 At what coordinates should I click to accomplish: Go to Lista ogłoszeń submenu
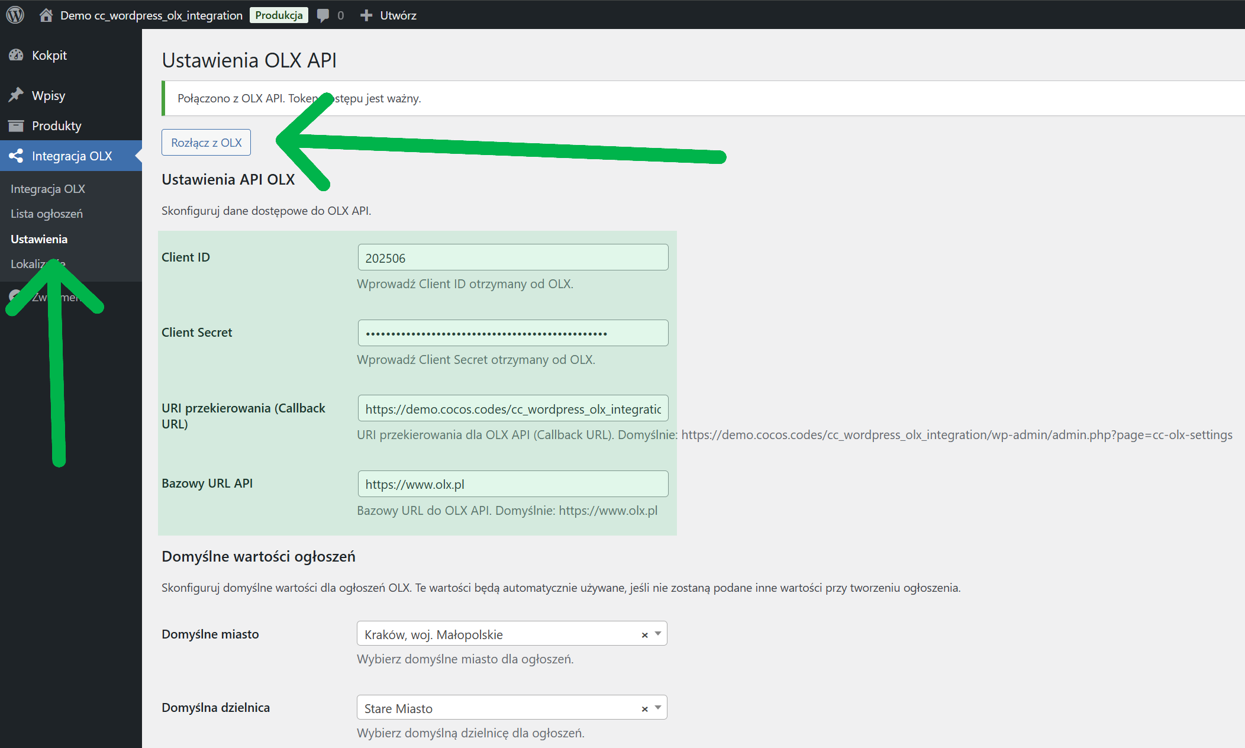(x=47, y=214)
